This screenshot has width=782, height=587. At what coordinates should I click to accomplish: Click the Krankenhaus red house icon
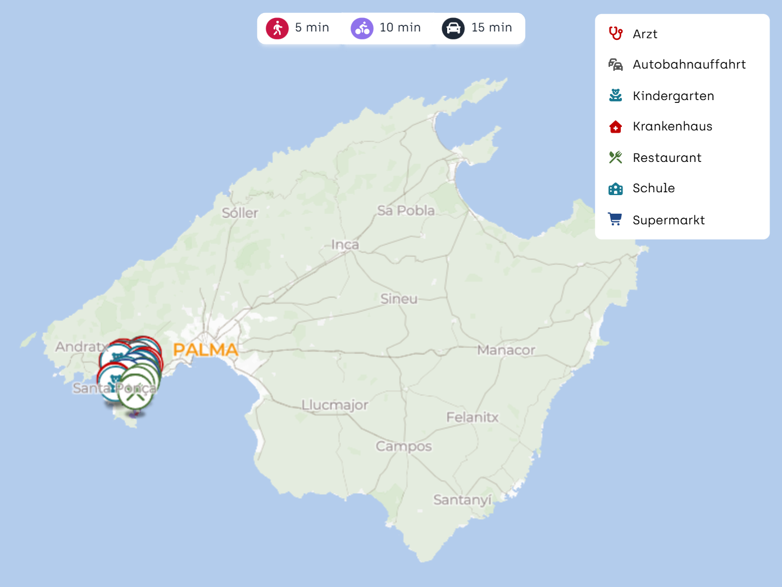coord(616,127)
